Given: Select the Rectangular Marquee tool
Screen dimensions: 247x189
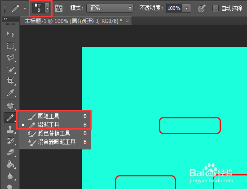Looking at the screenshot, I should point(10,46).
